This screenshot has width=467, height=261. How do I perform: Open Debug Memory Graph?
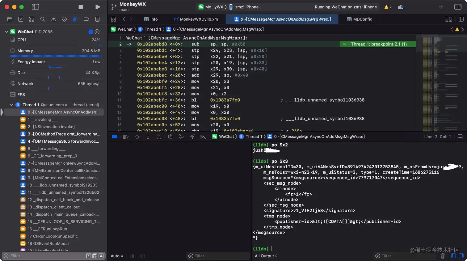coord(181,137)
